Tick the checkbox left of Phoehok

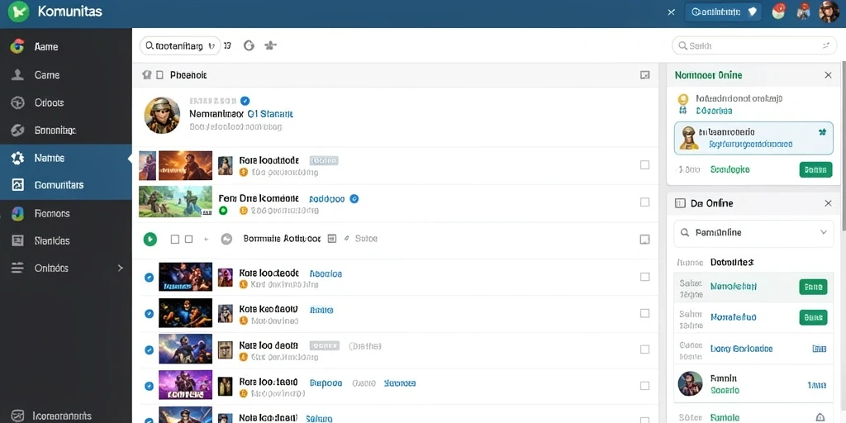point(159,75)
